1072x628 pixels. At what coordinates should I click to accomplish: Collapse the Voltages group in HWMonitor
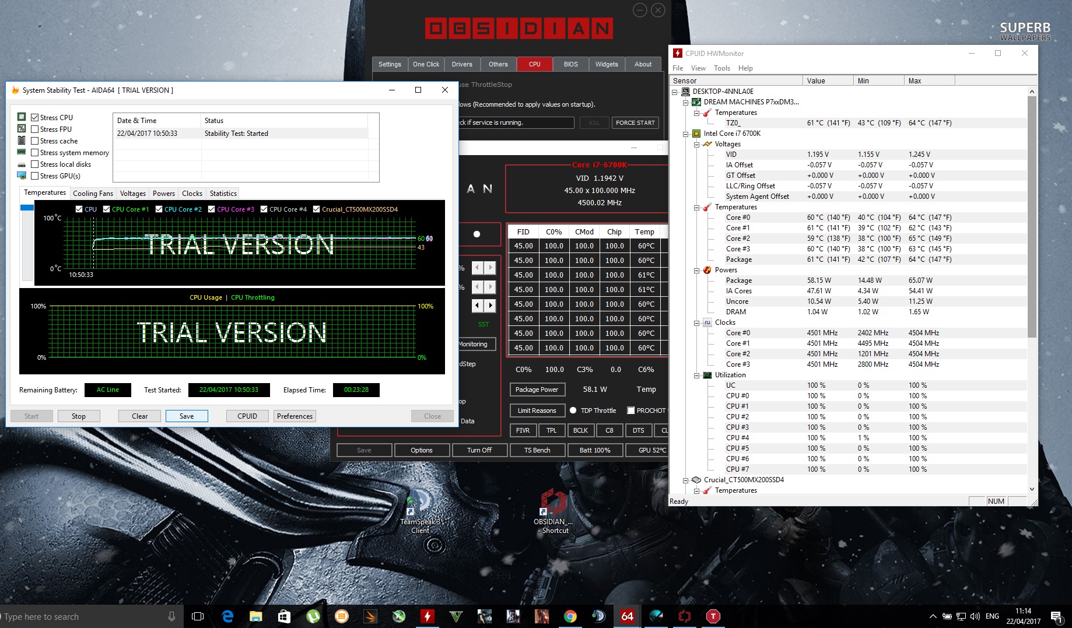(697, 144)
